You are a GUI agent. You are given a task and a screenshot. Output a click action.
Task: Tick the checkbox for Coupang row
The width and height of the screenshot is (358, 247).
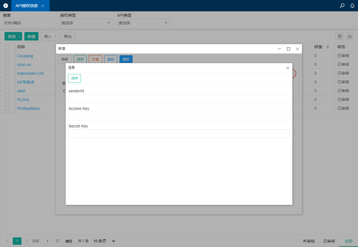tap(7, 56)
